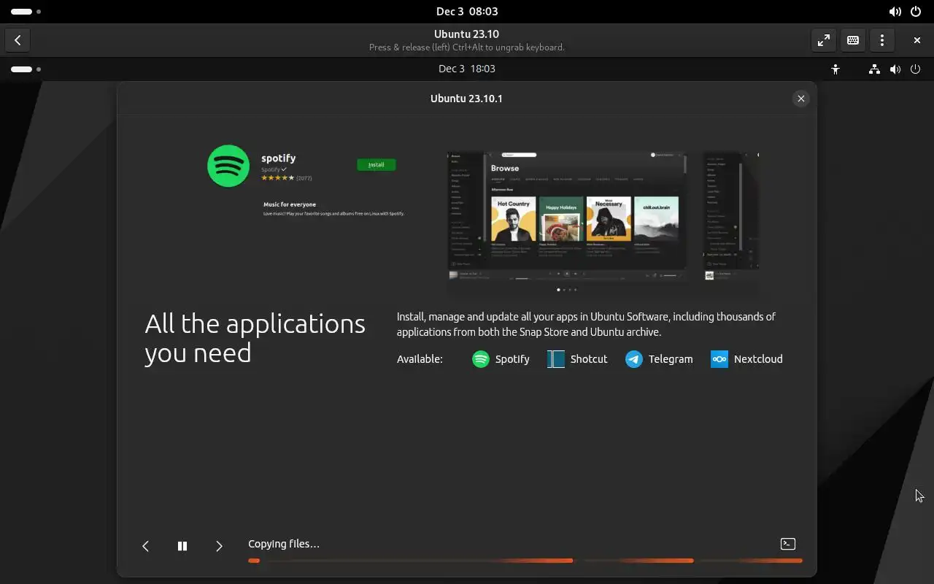The width and height of the screenshot is (934, 584).
Task: Click the Spotify label in Available list
Action: 512,359
